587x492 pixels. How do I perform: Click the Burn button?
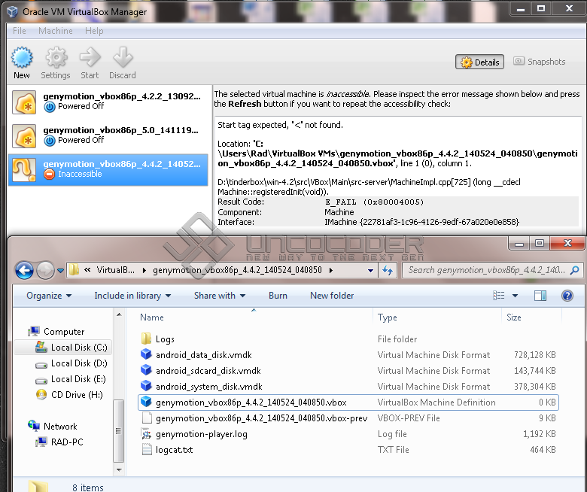[278, 296]
